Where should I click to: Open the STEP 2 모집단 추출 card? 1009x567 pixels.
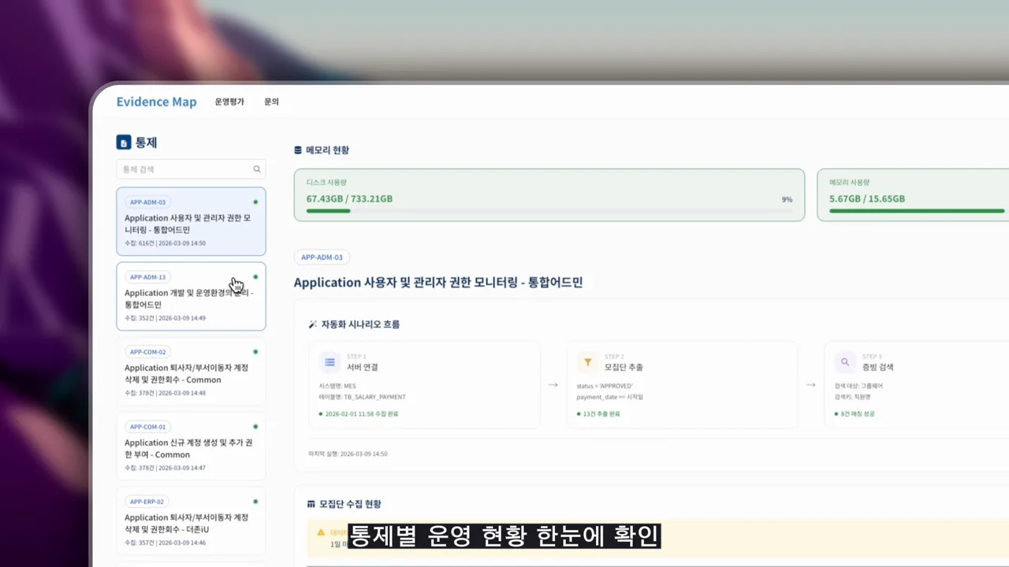[x=682, y=384]
